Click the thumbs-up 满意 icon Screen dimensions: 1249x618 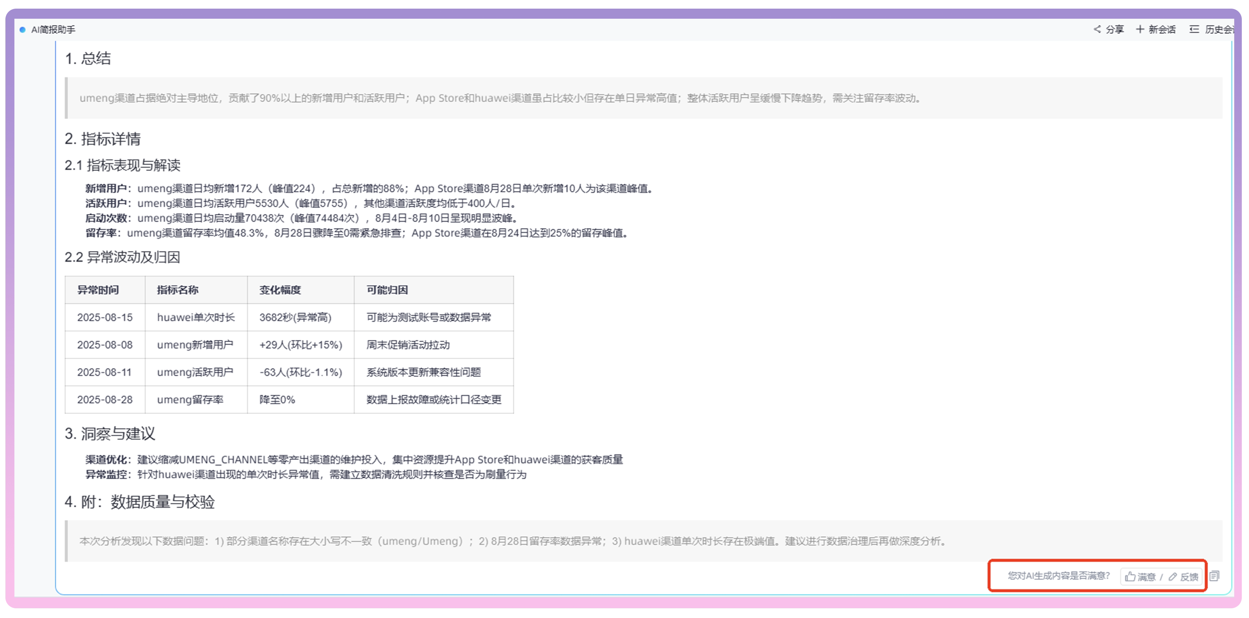pyautogui.click(x=1130, y=576)
